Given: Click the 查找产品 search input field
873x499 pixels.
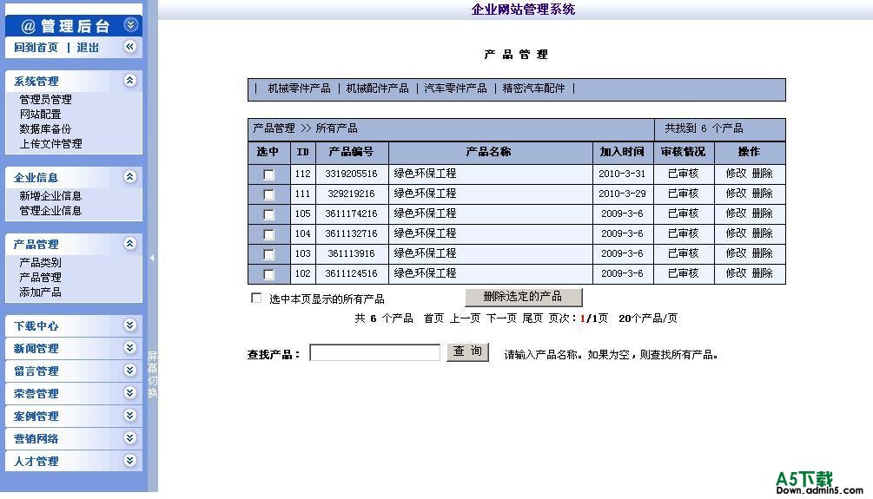Looking at the screenshot, I should pos(374,353).
